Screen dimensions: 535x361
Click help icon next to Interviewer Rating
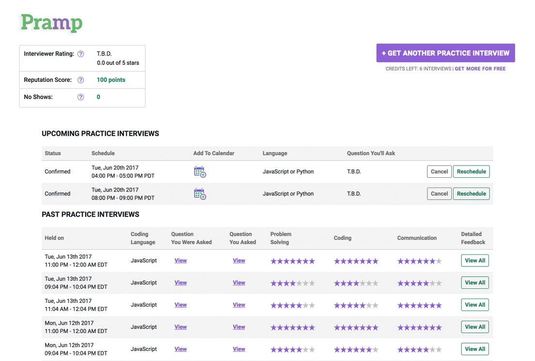tap(80, 54)
